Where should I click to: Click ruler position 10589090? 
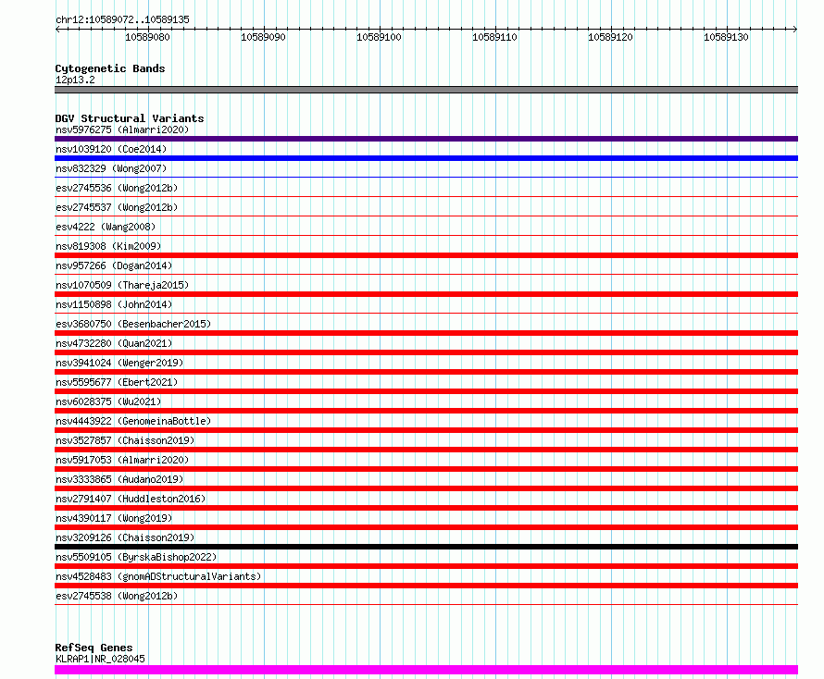tap(263, 37)
